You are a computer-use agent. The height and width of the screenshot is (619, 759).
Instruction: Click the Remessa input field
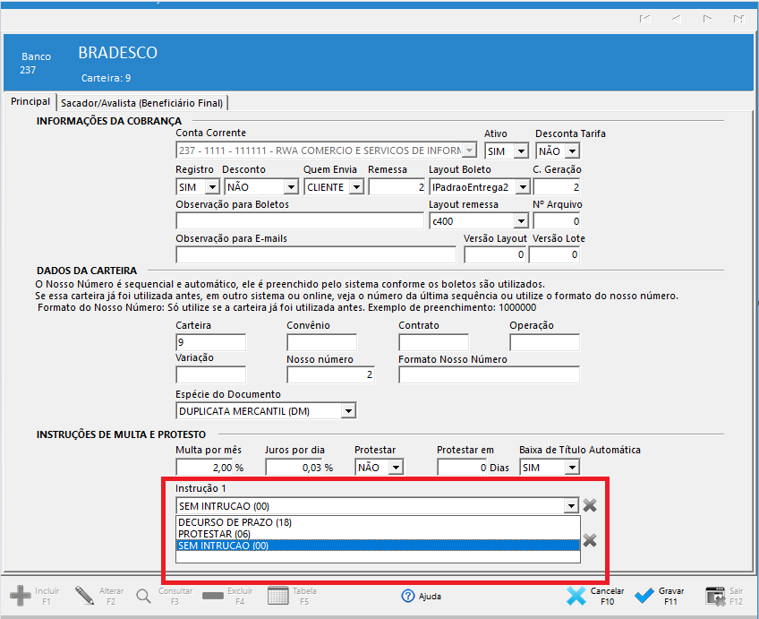[397, 187]
